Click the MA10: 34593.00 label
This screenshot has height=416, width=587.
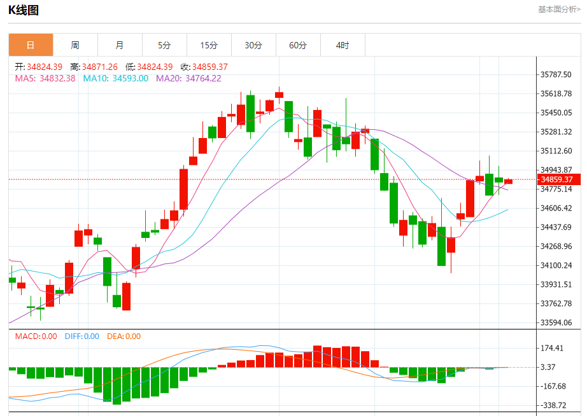click(116, 79)
